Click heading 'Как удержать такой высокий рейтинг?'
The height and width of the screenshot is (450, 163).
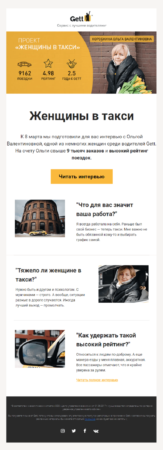point(106,340)
